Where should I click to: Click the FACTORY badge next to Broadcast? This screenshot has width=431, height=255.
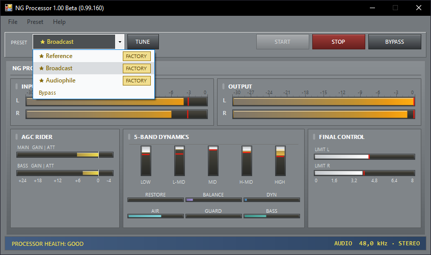pos(137,68)
